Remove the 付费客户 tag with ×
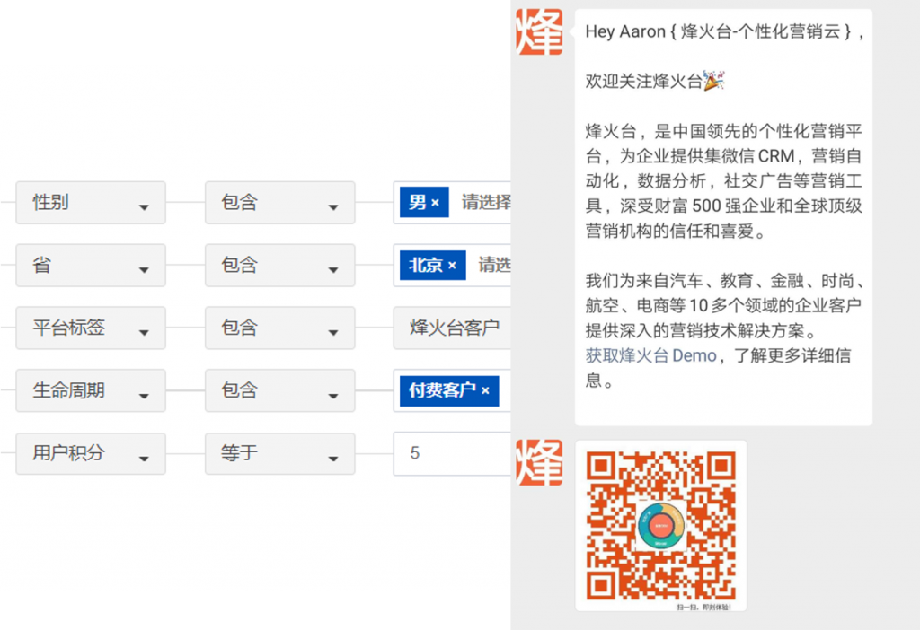The height and width of the screenshot is (630, 920). point(485,390)
